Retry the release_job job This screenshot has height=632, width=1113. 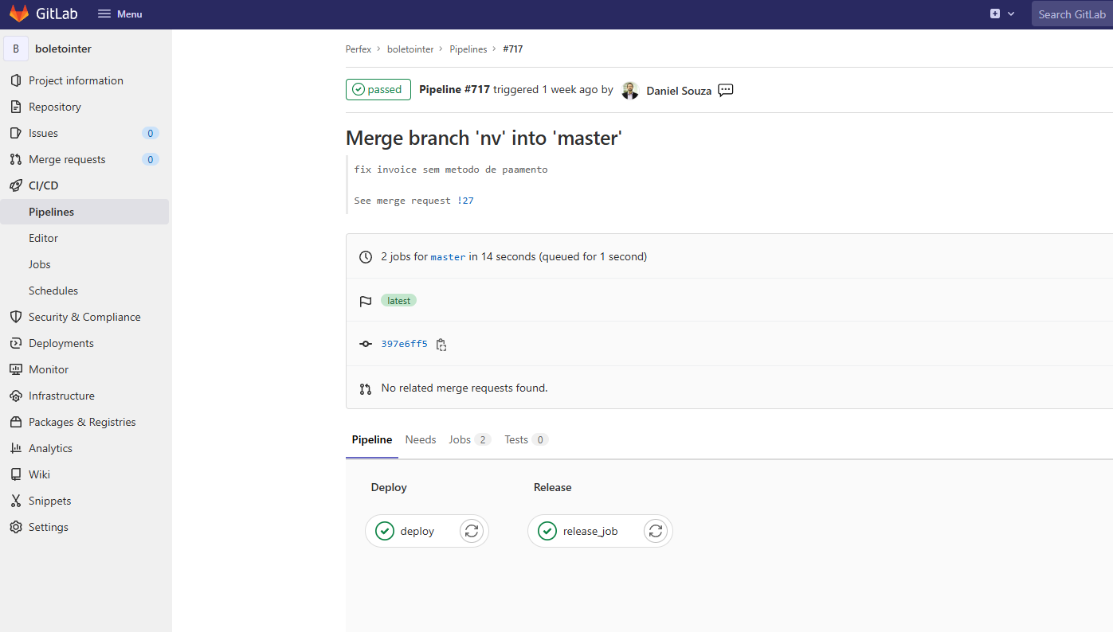[656, 531]
